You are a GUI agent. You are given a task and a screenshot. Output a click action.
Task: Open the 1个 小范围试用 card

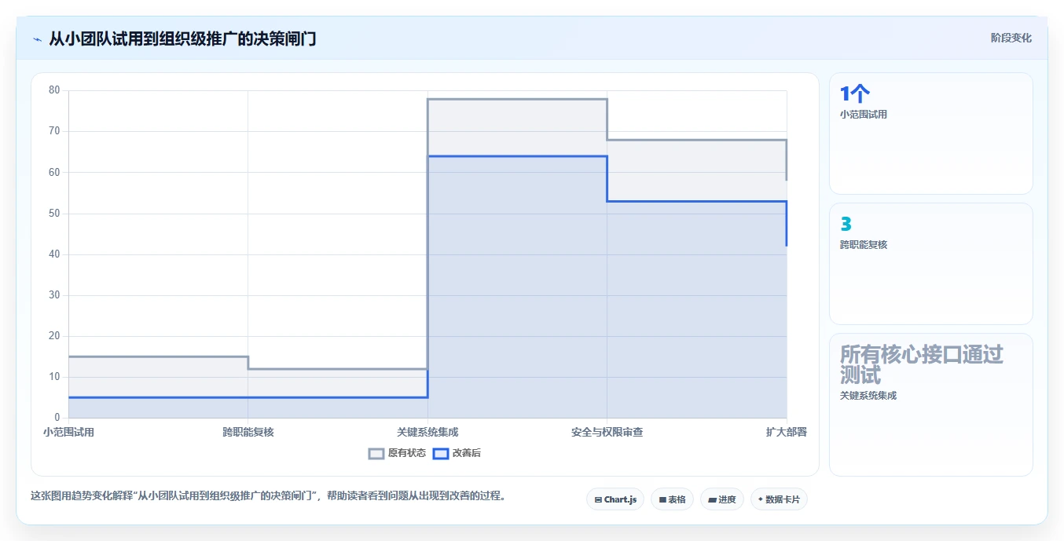930,133
